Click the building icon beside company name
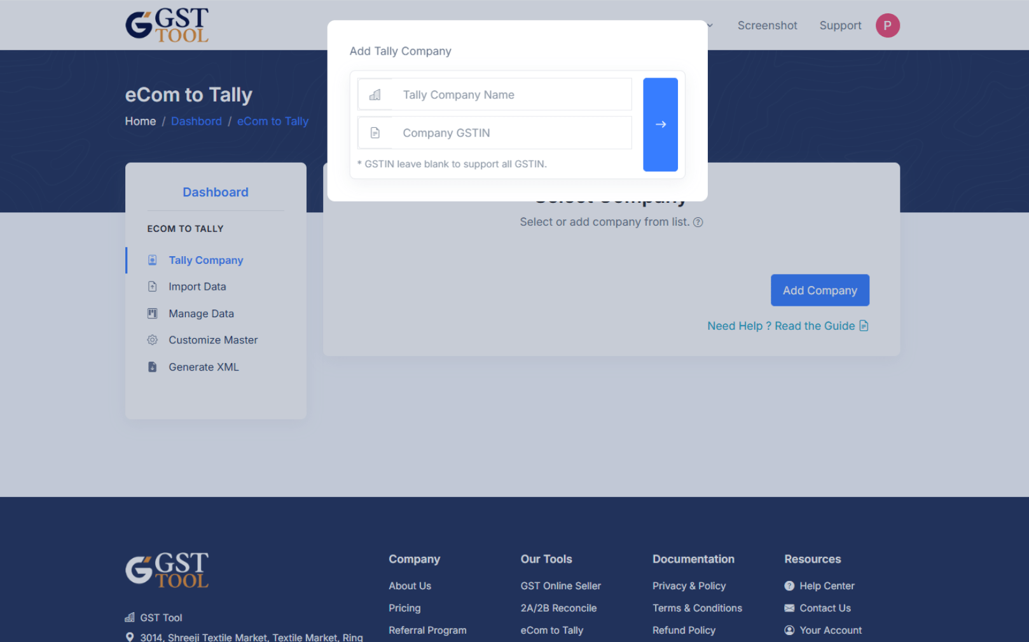This screenshot has height=642, width=1029. point(375,95)
